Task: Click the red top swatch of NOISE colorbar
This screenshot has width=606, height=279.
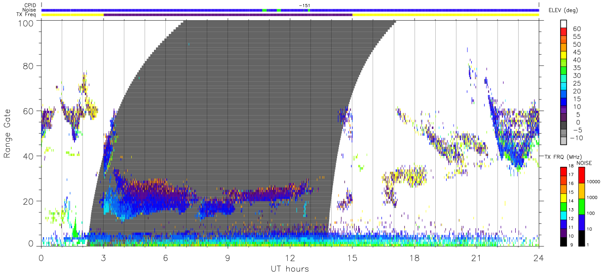Action: click(582, 175)
